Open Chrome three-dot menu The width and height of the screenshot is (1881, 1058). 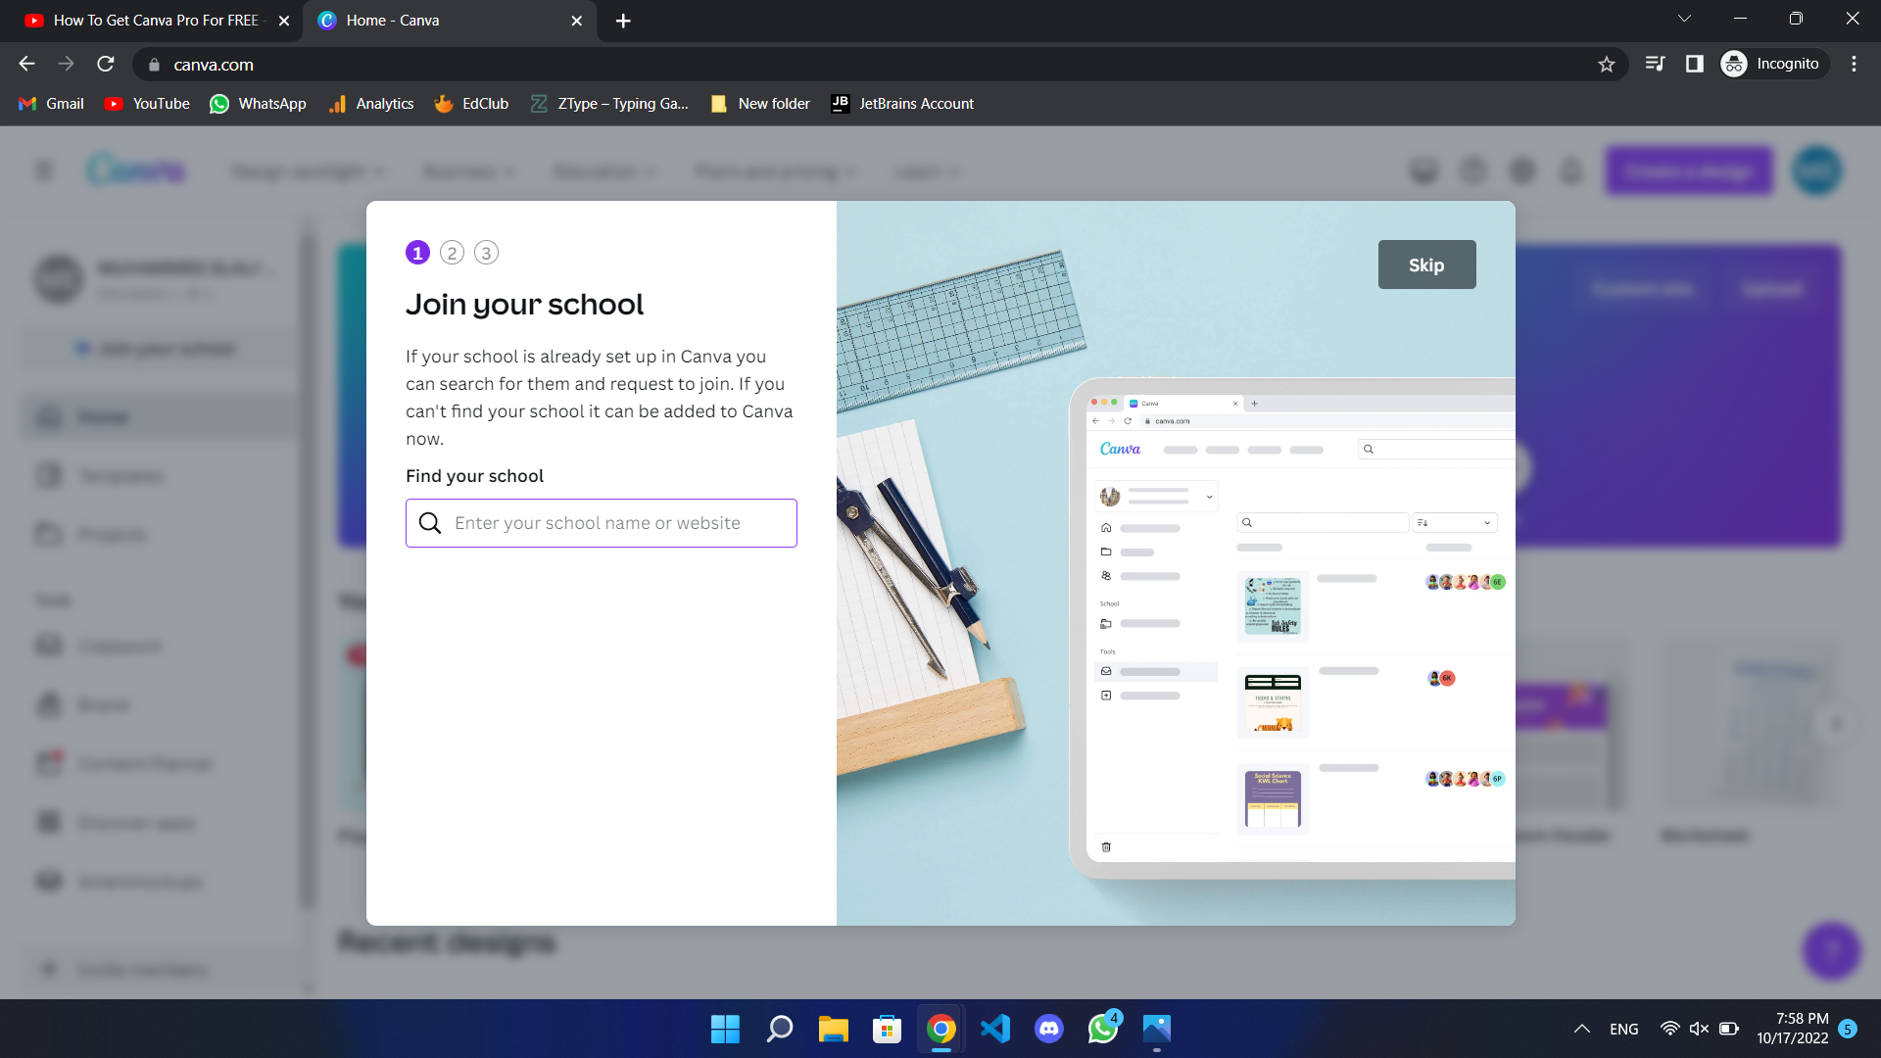(1854, 65)
